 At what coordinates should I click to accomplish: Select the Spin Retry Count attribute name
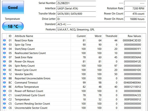tap(25, 66)
